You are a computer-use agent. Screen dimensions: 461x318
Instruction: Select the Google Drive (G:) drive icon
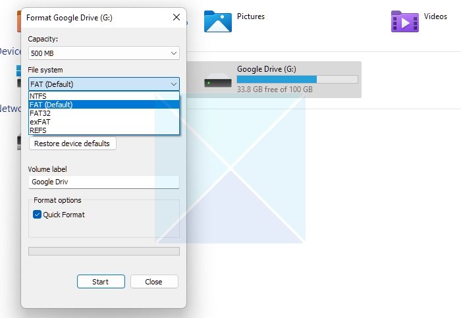pos(218,80)
